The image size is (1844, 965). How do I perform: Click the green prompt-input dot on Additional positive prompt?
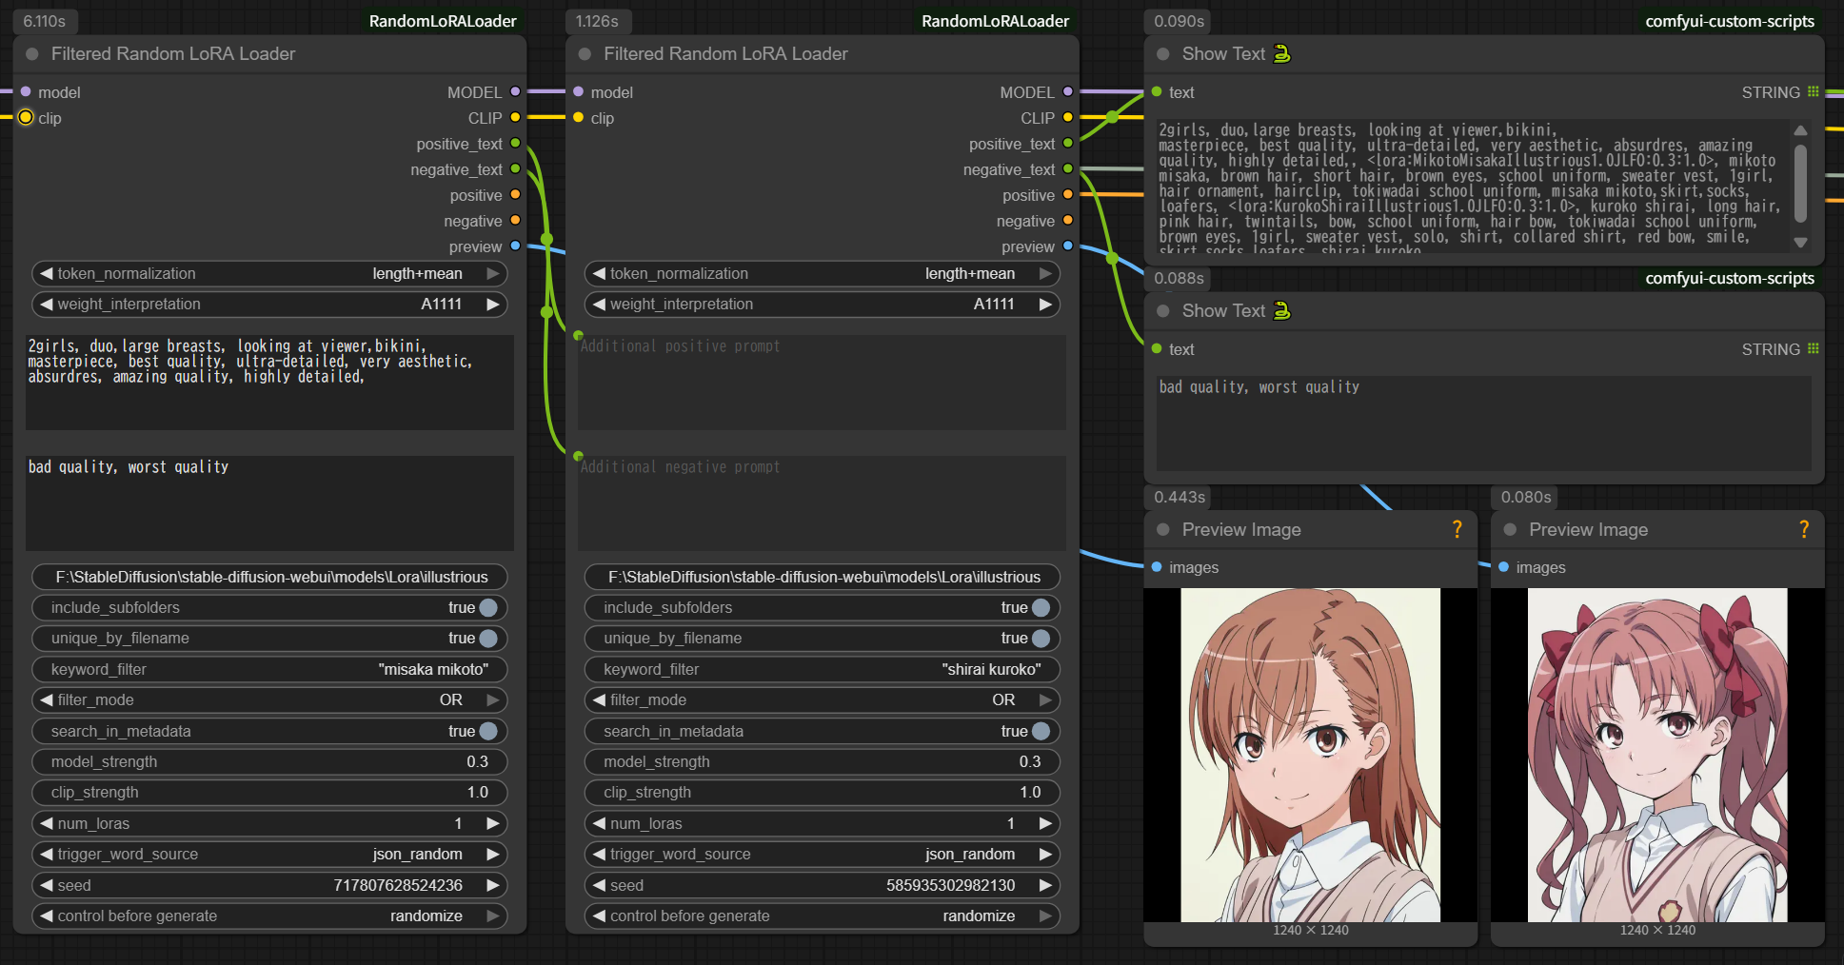pos(578,335)
